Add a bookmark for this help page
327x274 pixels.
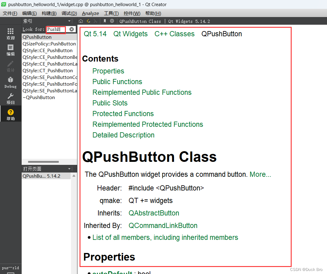pos(105,21)
